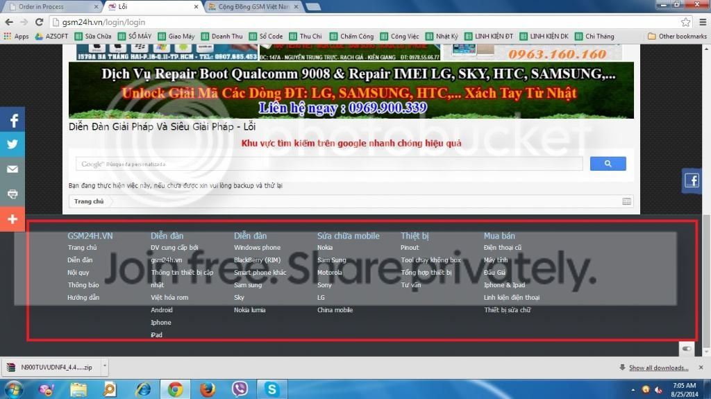Open China mobile footer link
This screenshot has height=399, width=711.
tap(335, 310)
